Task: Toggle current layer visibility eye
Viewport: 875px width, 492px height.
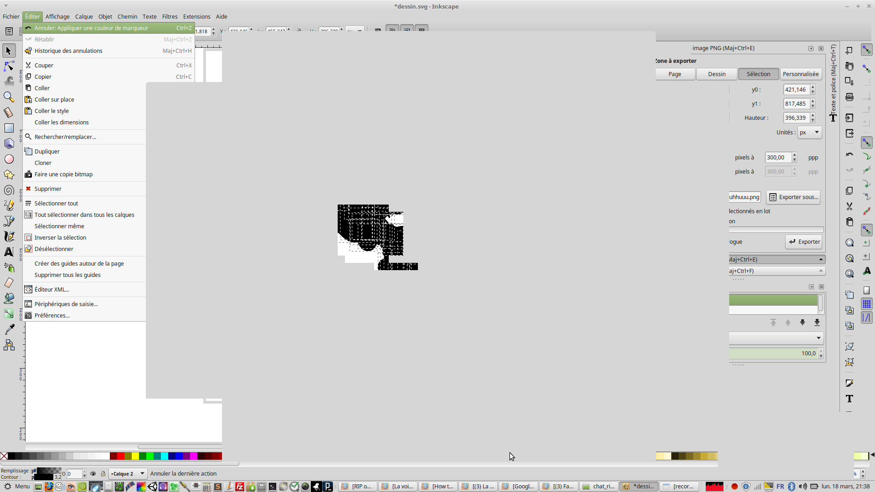Action: [x=93, y=474]
